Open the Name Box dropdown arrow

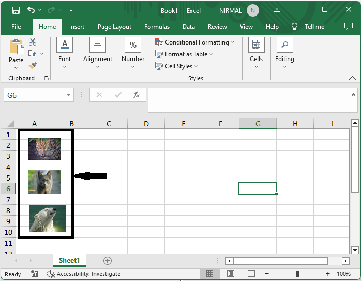(x=68, y=95)
